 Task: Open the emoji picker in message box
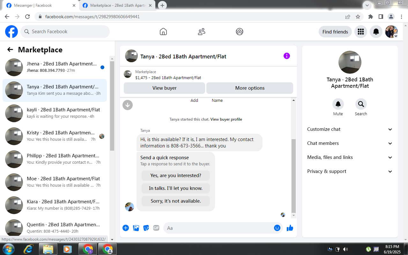coord(277,228)
